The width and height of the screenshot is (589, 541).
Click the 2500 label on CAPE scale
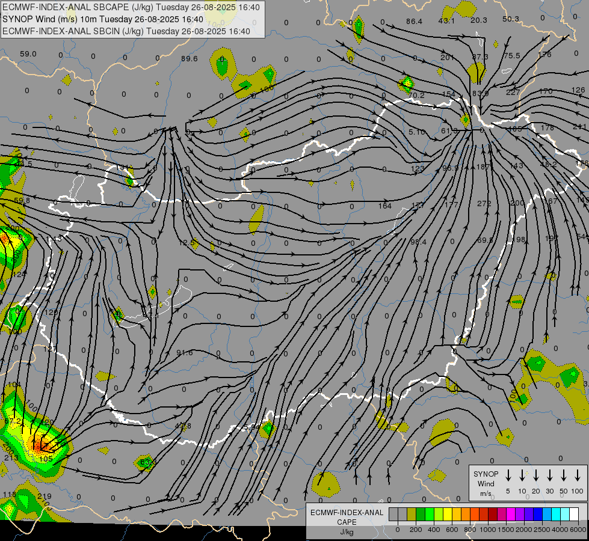[541, 530]
